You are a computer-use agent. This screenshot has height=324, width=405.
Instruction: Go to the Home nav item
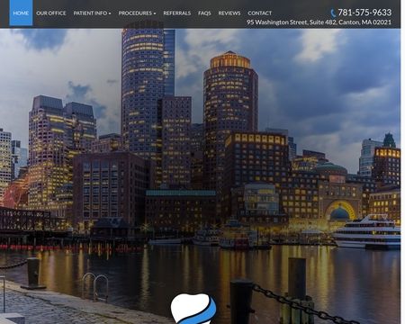pos(21,13)
